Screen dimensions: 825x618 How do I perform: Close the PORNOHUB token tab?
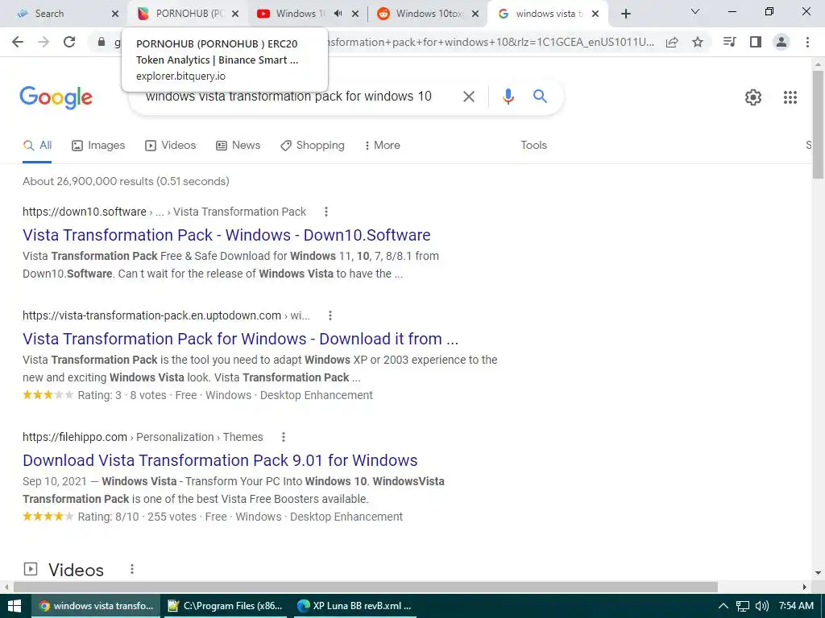tap(235, 14)
